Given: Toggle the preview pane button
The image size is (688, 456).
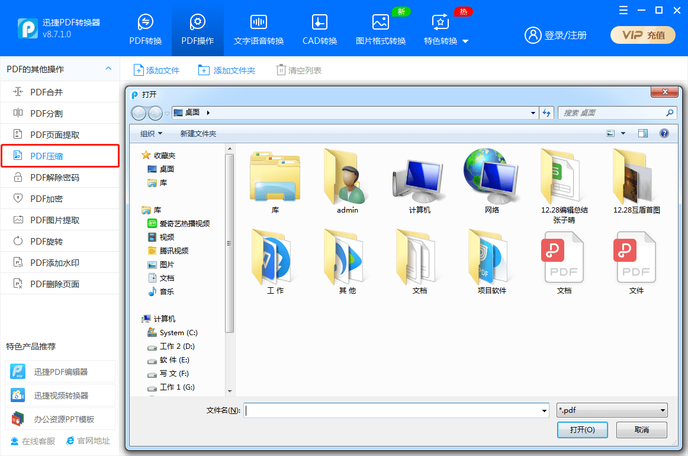Looking at the screenshot, I should [643, 133].
